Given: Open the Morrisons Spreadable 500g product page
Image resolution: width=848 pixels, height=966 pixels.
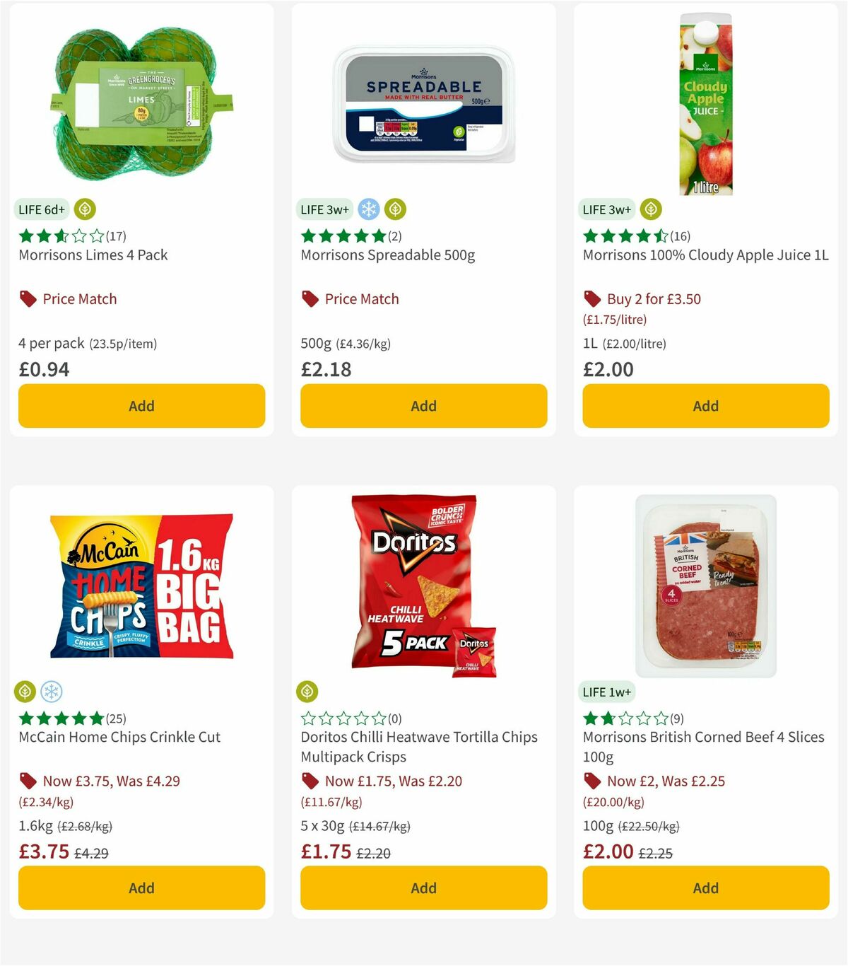Looking at the screenshot, I should pos(388,255).
